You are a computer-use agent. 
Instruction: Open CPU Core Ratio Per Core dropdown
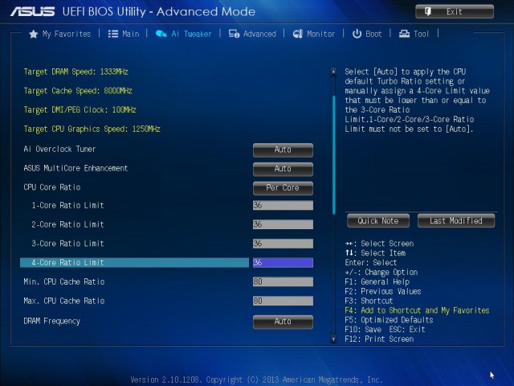[x=283, y=187]
